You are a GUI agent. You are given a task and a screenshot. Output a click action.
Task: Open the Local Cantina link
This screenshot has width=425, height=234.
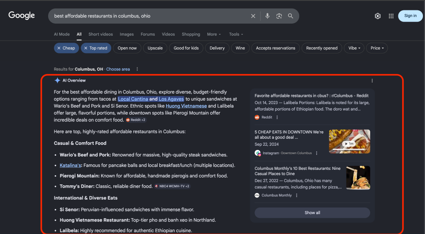point(133,99)
